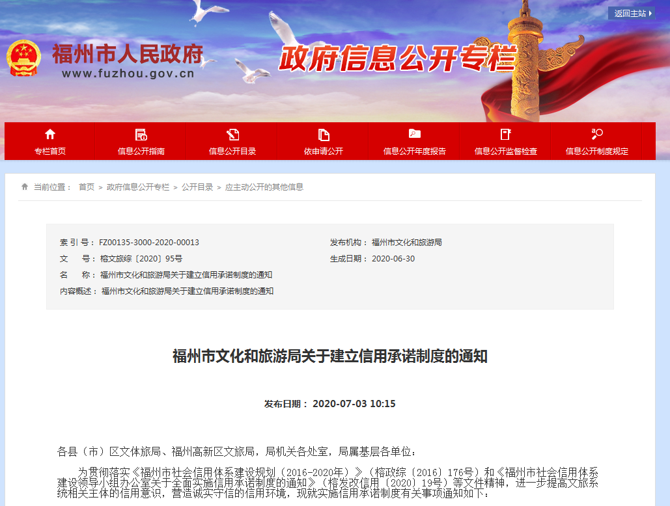Open the 首页 breadcrumb link
Screen dimensions: 670x506
(87, 186)
